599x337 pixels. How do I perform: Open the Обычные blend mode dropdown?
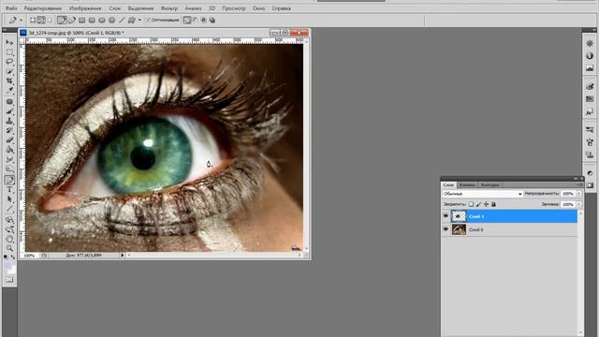[x=483, y=194]
